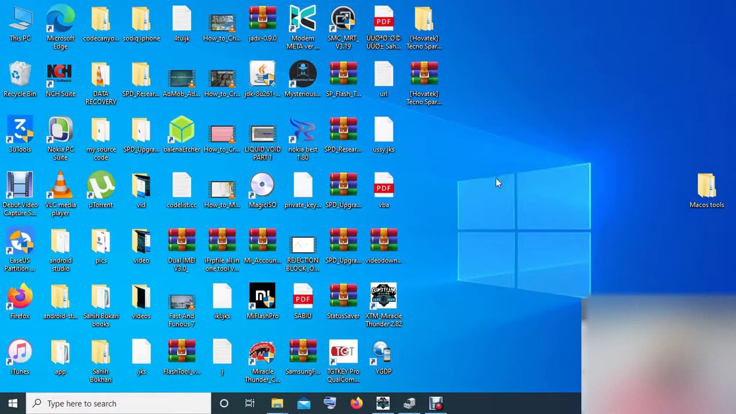The height and width of the screenshot is (414, 736).
Task: Open the NCH Suite shortcut
Action: click(x=60, y=80)
